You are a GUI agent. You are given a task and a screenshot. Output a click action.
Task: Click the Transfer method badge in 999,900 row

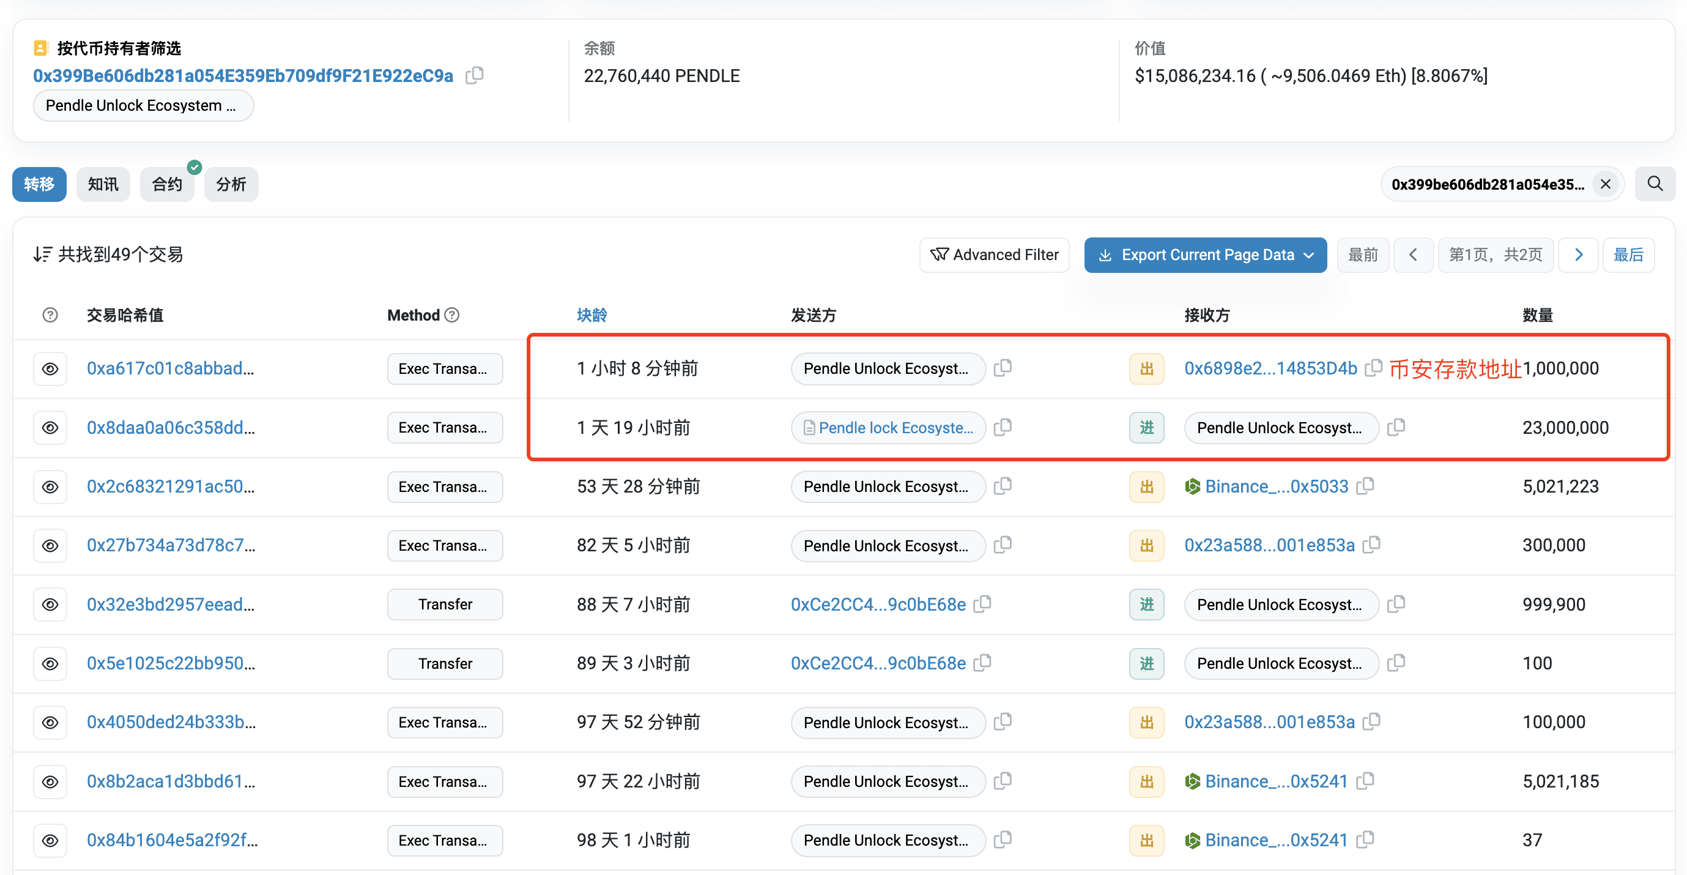[x=445, y=605]
